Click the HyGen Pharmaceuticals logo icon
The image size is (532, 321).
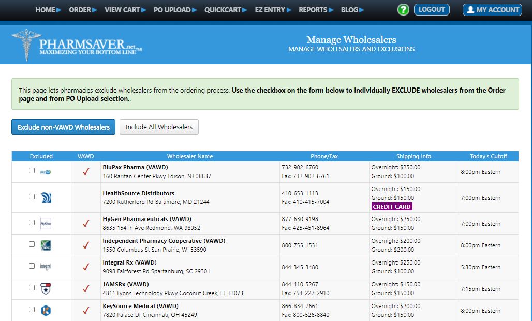[x=46, y=224]
